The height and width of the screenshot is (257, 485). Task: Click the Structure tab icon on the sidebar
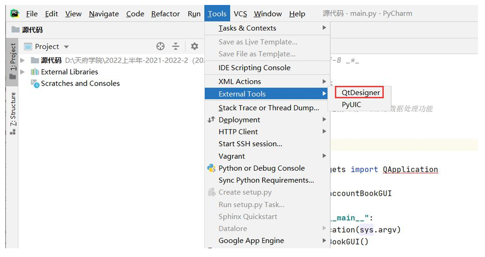[x=12, y=132]
